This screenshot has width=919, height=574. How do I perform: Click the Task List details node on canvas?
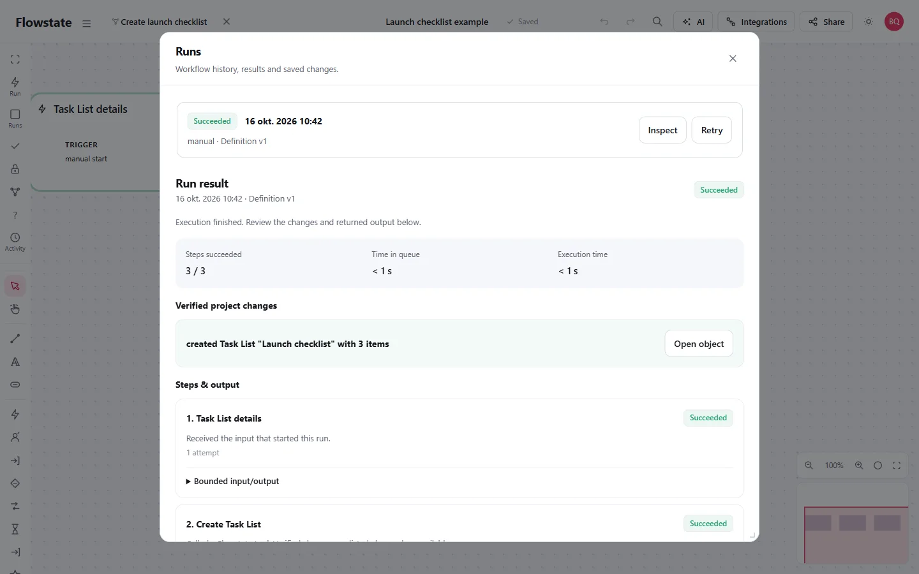point(95,142)
